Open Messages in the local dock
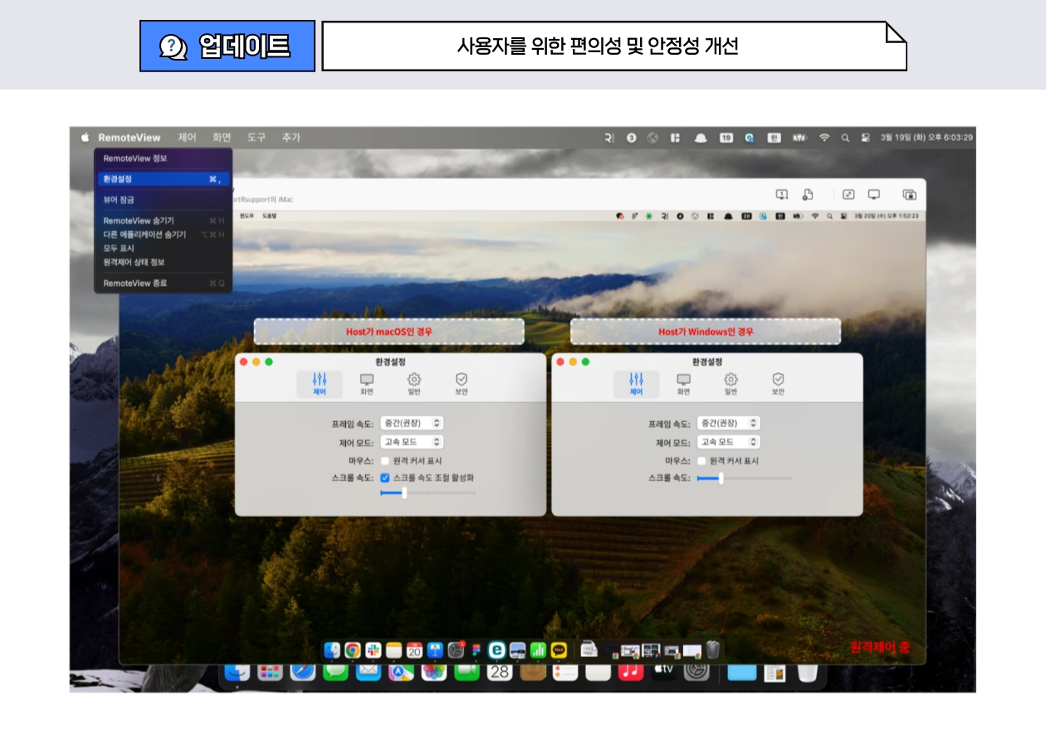Viewport: 1046px width, 739px height. 335,673
